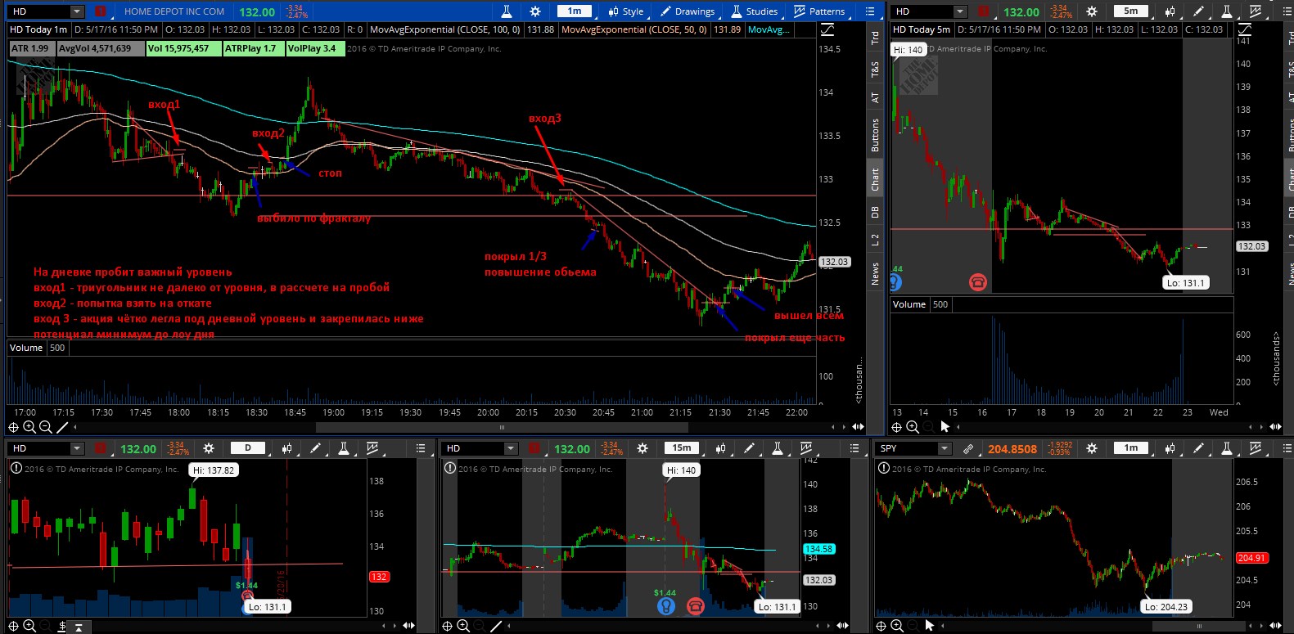Zoom in on the main 1m chart

coord(29,427)
